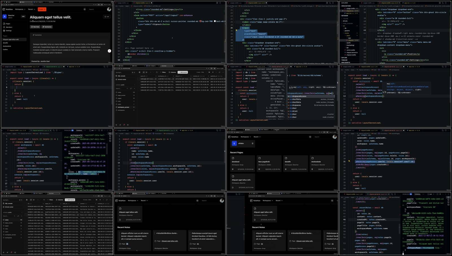452x256 pixels.
Task: Expand (marketing) folder in Explorer tree
Action: point(350,45)
